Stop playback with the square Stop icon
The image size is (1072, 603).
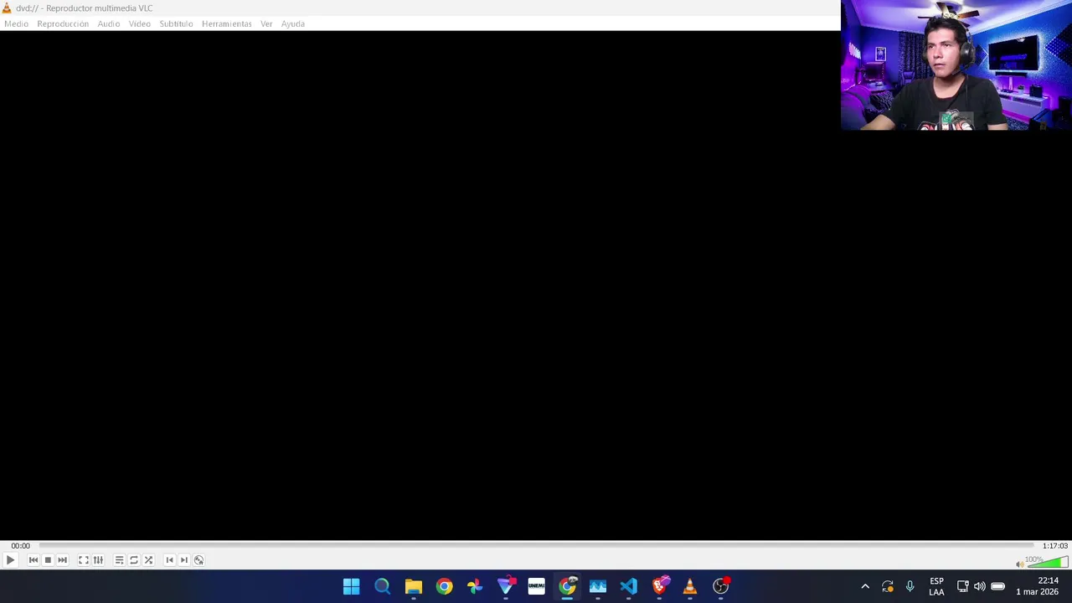tap(48, 560)
